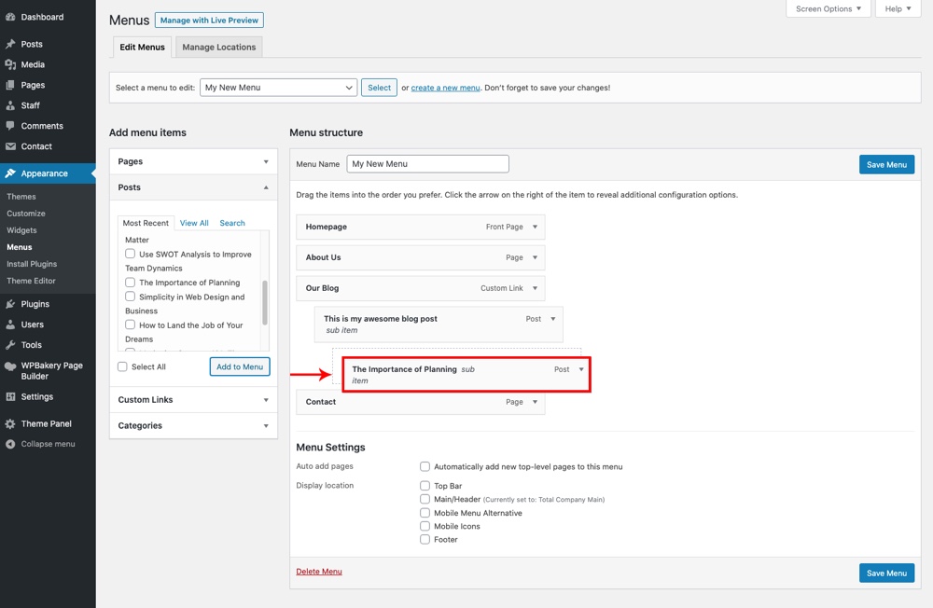Check How to Land the Job checkbox
This screenshot has height=608, width=933.
coord(130,325)
